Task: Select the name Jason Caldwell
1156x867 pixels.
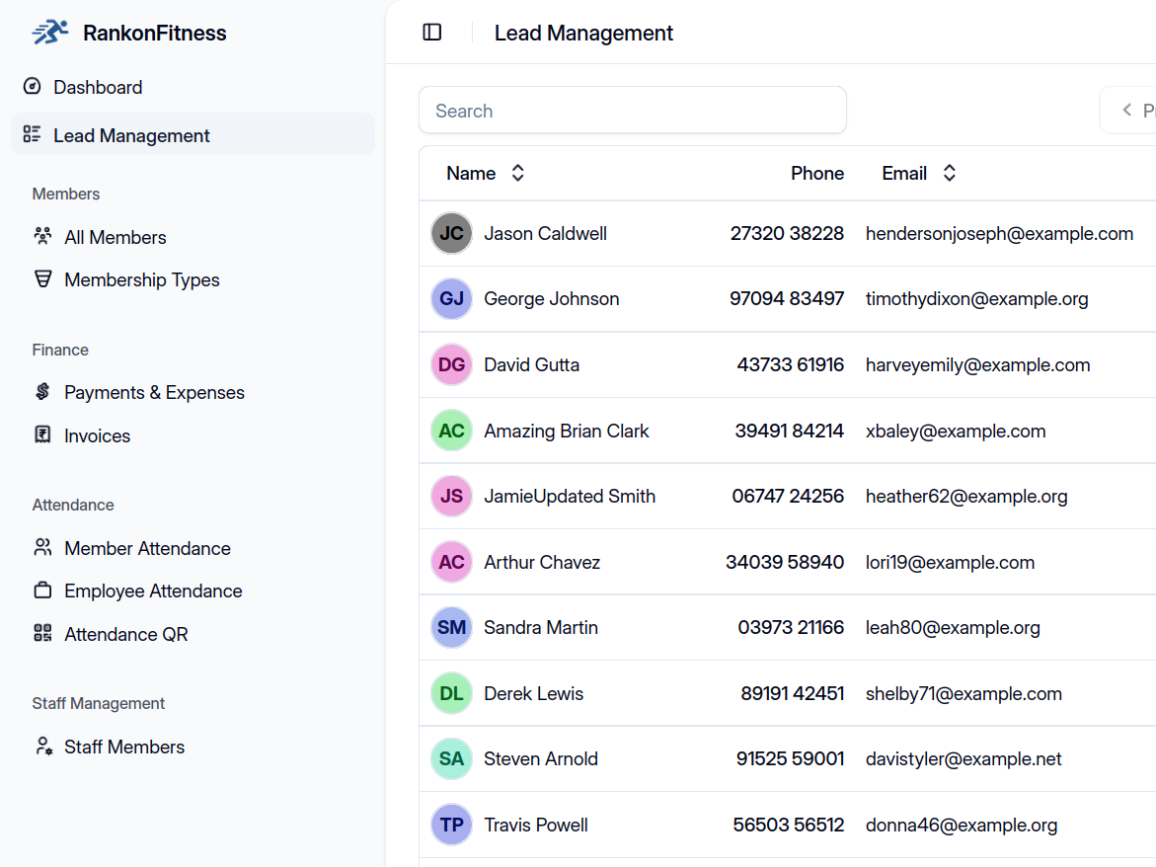Action: pyautogui.click(x=546, y=234)
